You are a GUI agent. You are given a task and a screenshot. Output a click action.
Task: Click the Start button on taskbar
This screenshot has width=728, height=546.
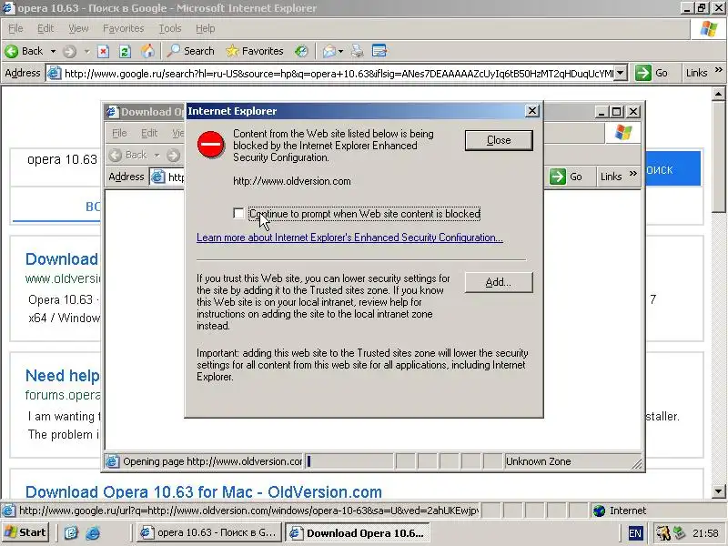[25, 532]
